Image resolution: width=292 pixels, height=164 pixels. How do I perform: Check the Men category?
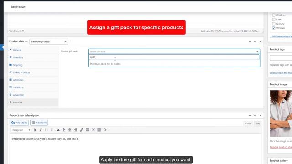tap(274, 19)
